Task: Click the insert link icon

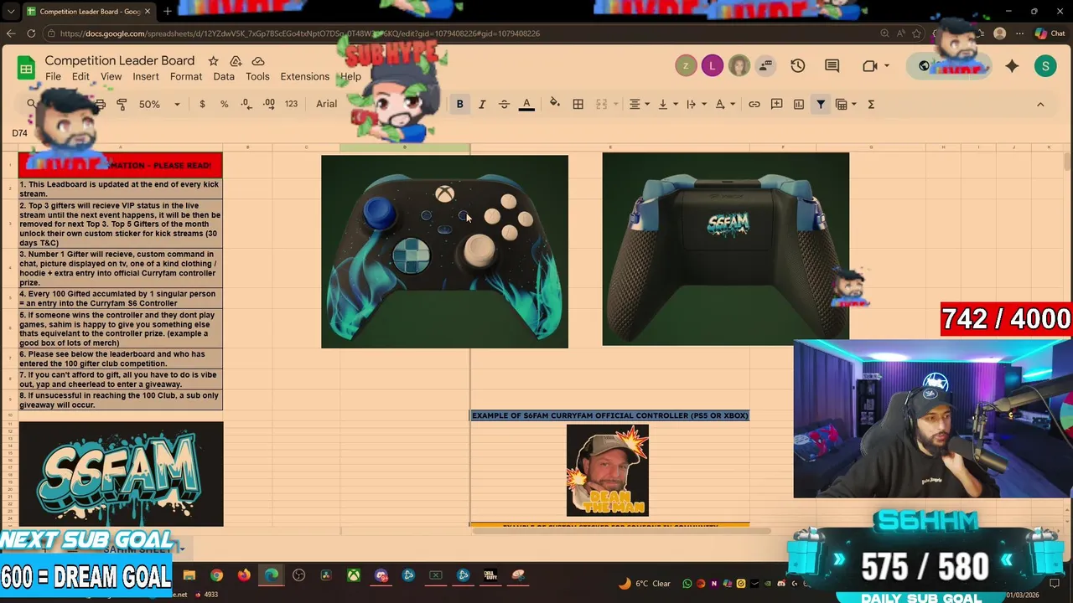Action: (x=754, y=104)
